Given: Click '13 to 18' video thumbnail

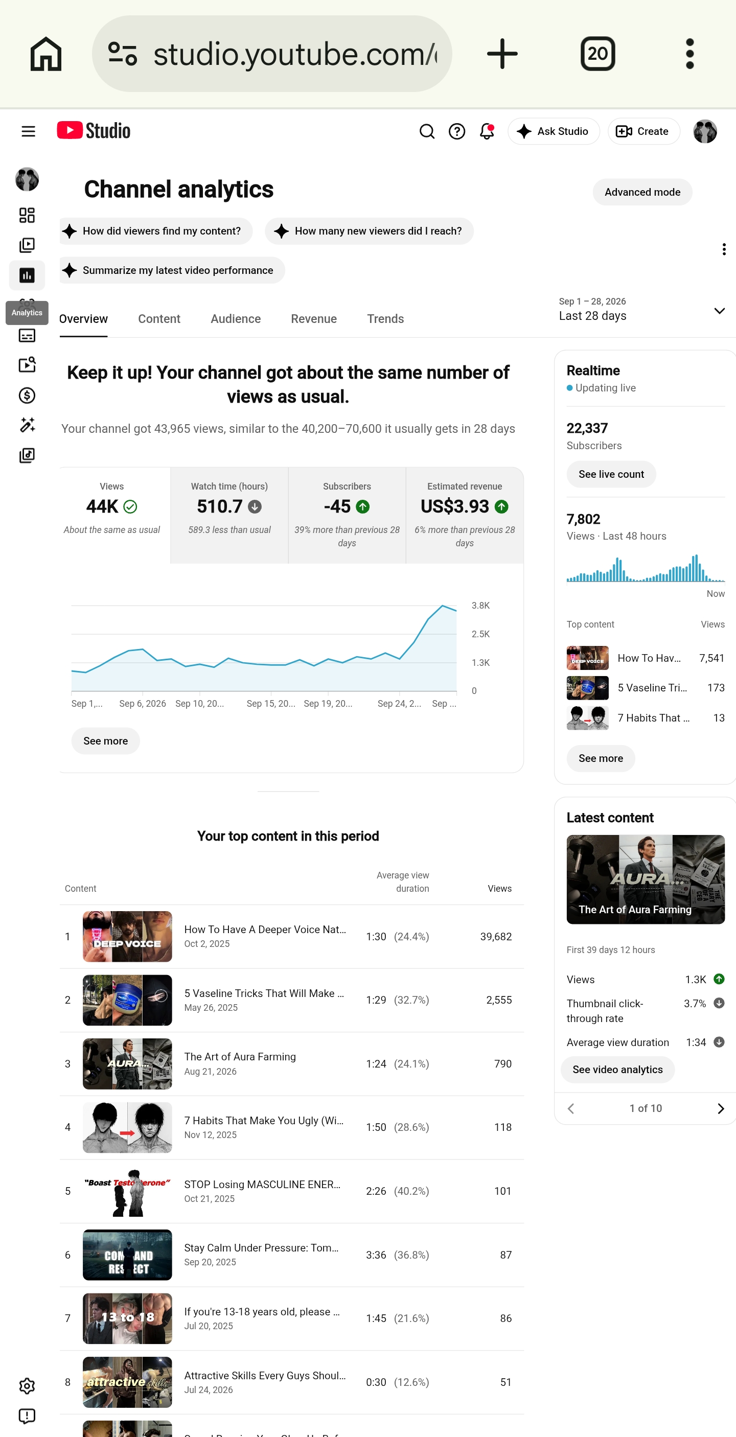Looking at the screenshot, I should 127,1319.
